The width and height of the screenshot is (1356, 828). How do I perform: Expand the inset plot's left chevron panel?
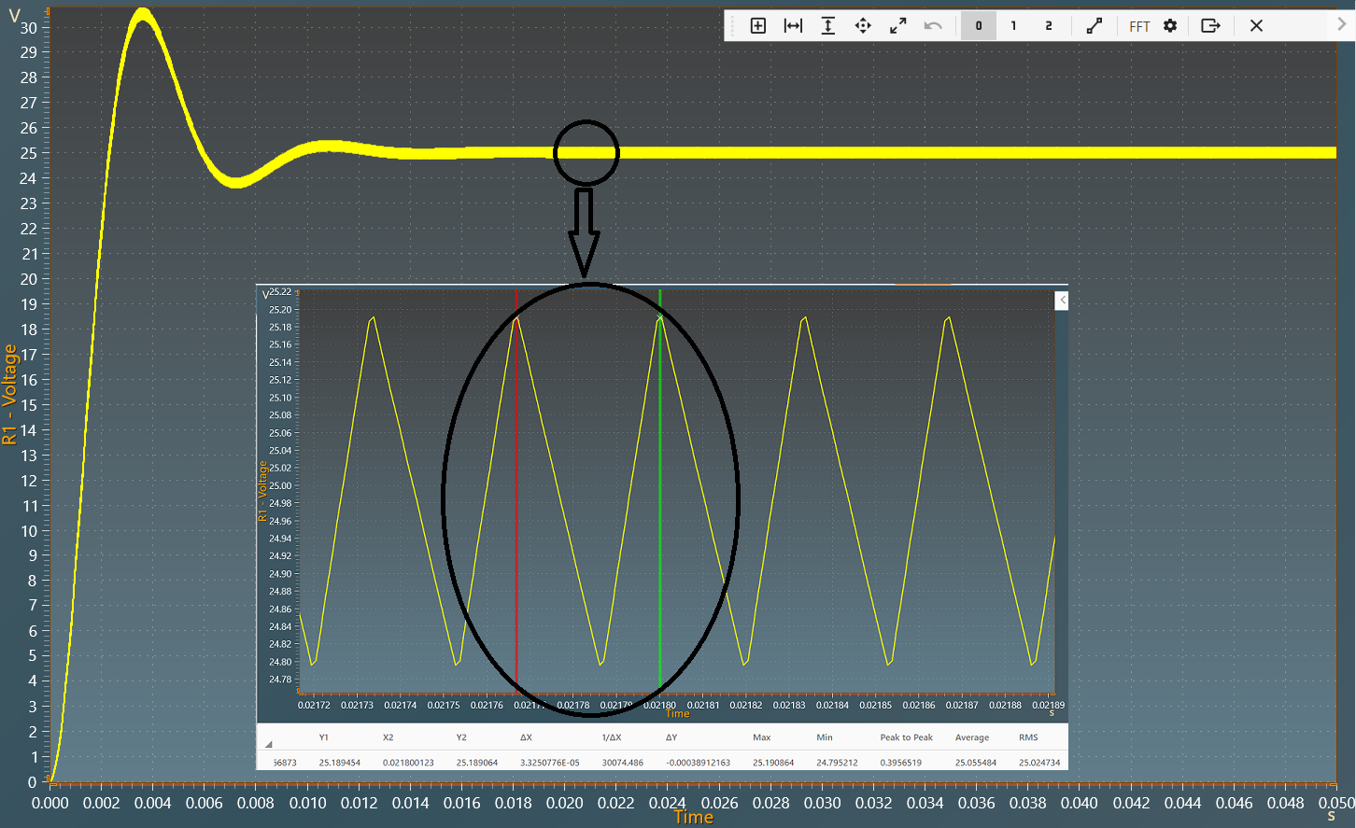point(1062,300)
